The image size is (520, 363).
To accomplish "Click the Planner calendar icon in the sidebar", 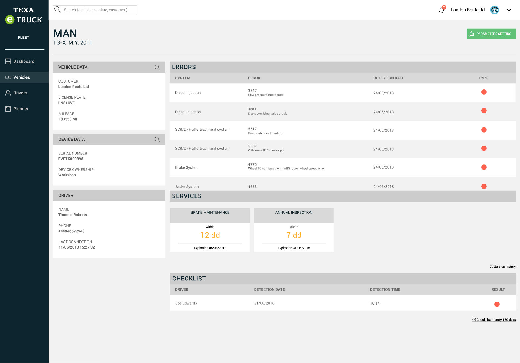I will 8,109.
